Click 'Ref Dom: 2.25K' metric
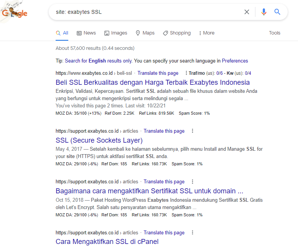 pos(120,113)
